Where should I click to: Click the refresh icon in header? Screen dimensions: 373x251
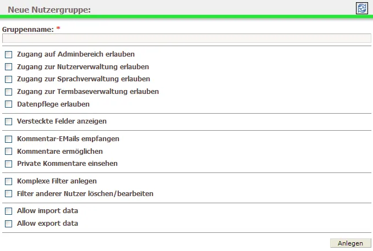click(362, 8)
